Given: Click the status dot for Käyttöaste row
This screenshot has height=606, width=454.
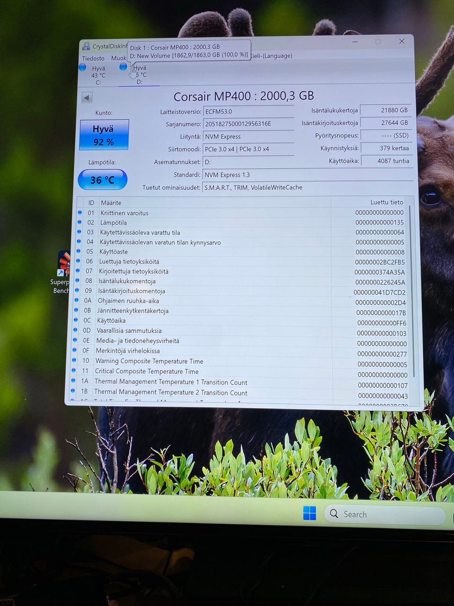Looking at the screenshot, I should pos(78,251).
